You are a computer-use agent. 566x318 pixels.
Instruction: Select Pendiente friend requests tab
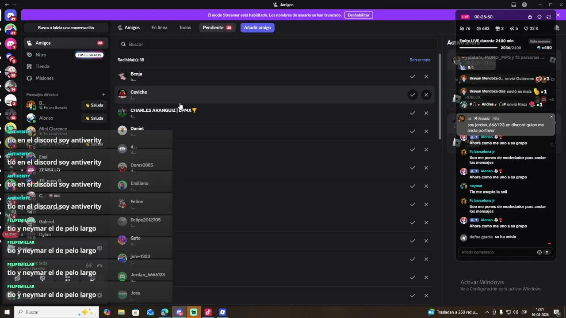(x=217, y=27)
